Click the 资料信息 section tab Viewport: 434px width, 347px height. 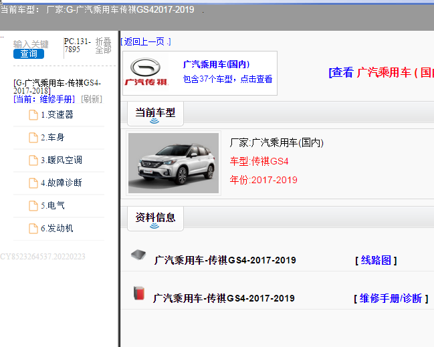[x=155, y=219]
